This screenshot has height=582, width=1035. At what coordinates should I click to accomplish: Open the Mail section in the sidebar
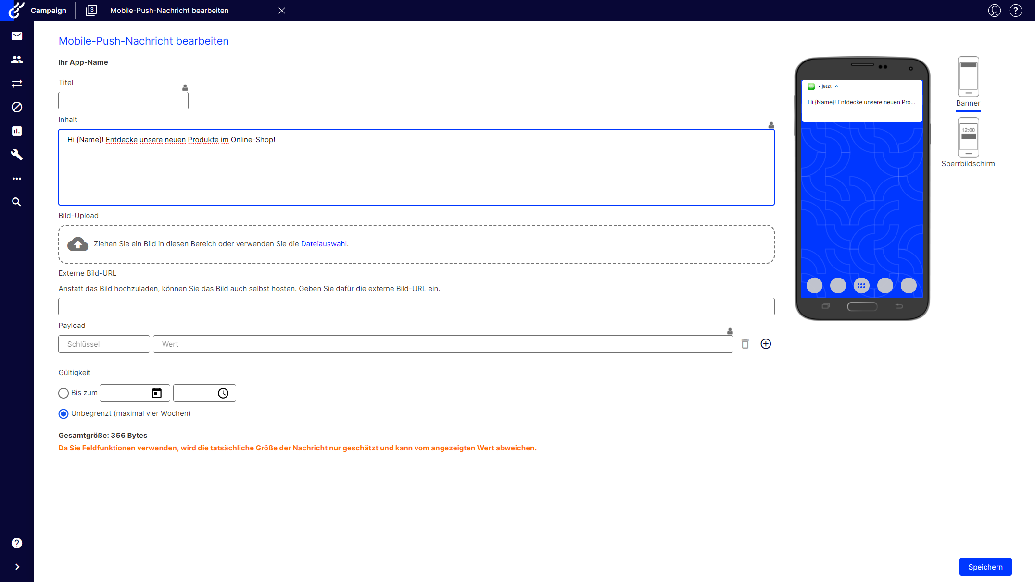click(16, 36)
